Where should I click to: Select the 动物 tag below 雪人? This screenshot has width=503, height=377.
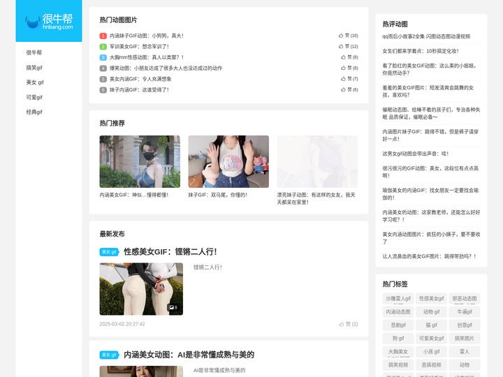click(465, 365)
